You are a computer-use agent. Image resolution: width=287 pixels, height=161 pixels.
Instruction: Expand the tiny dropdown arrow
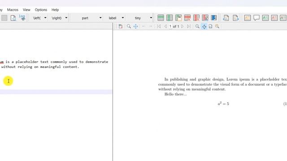151,18
